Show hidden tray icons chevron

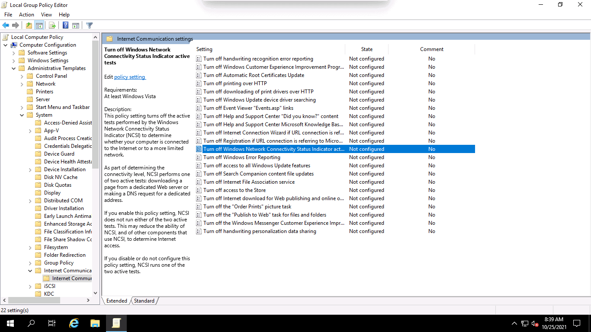tap(514, 323)
